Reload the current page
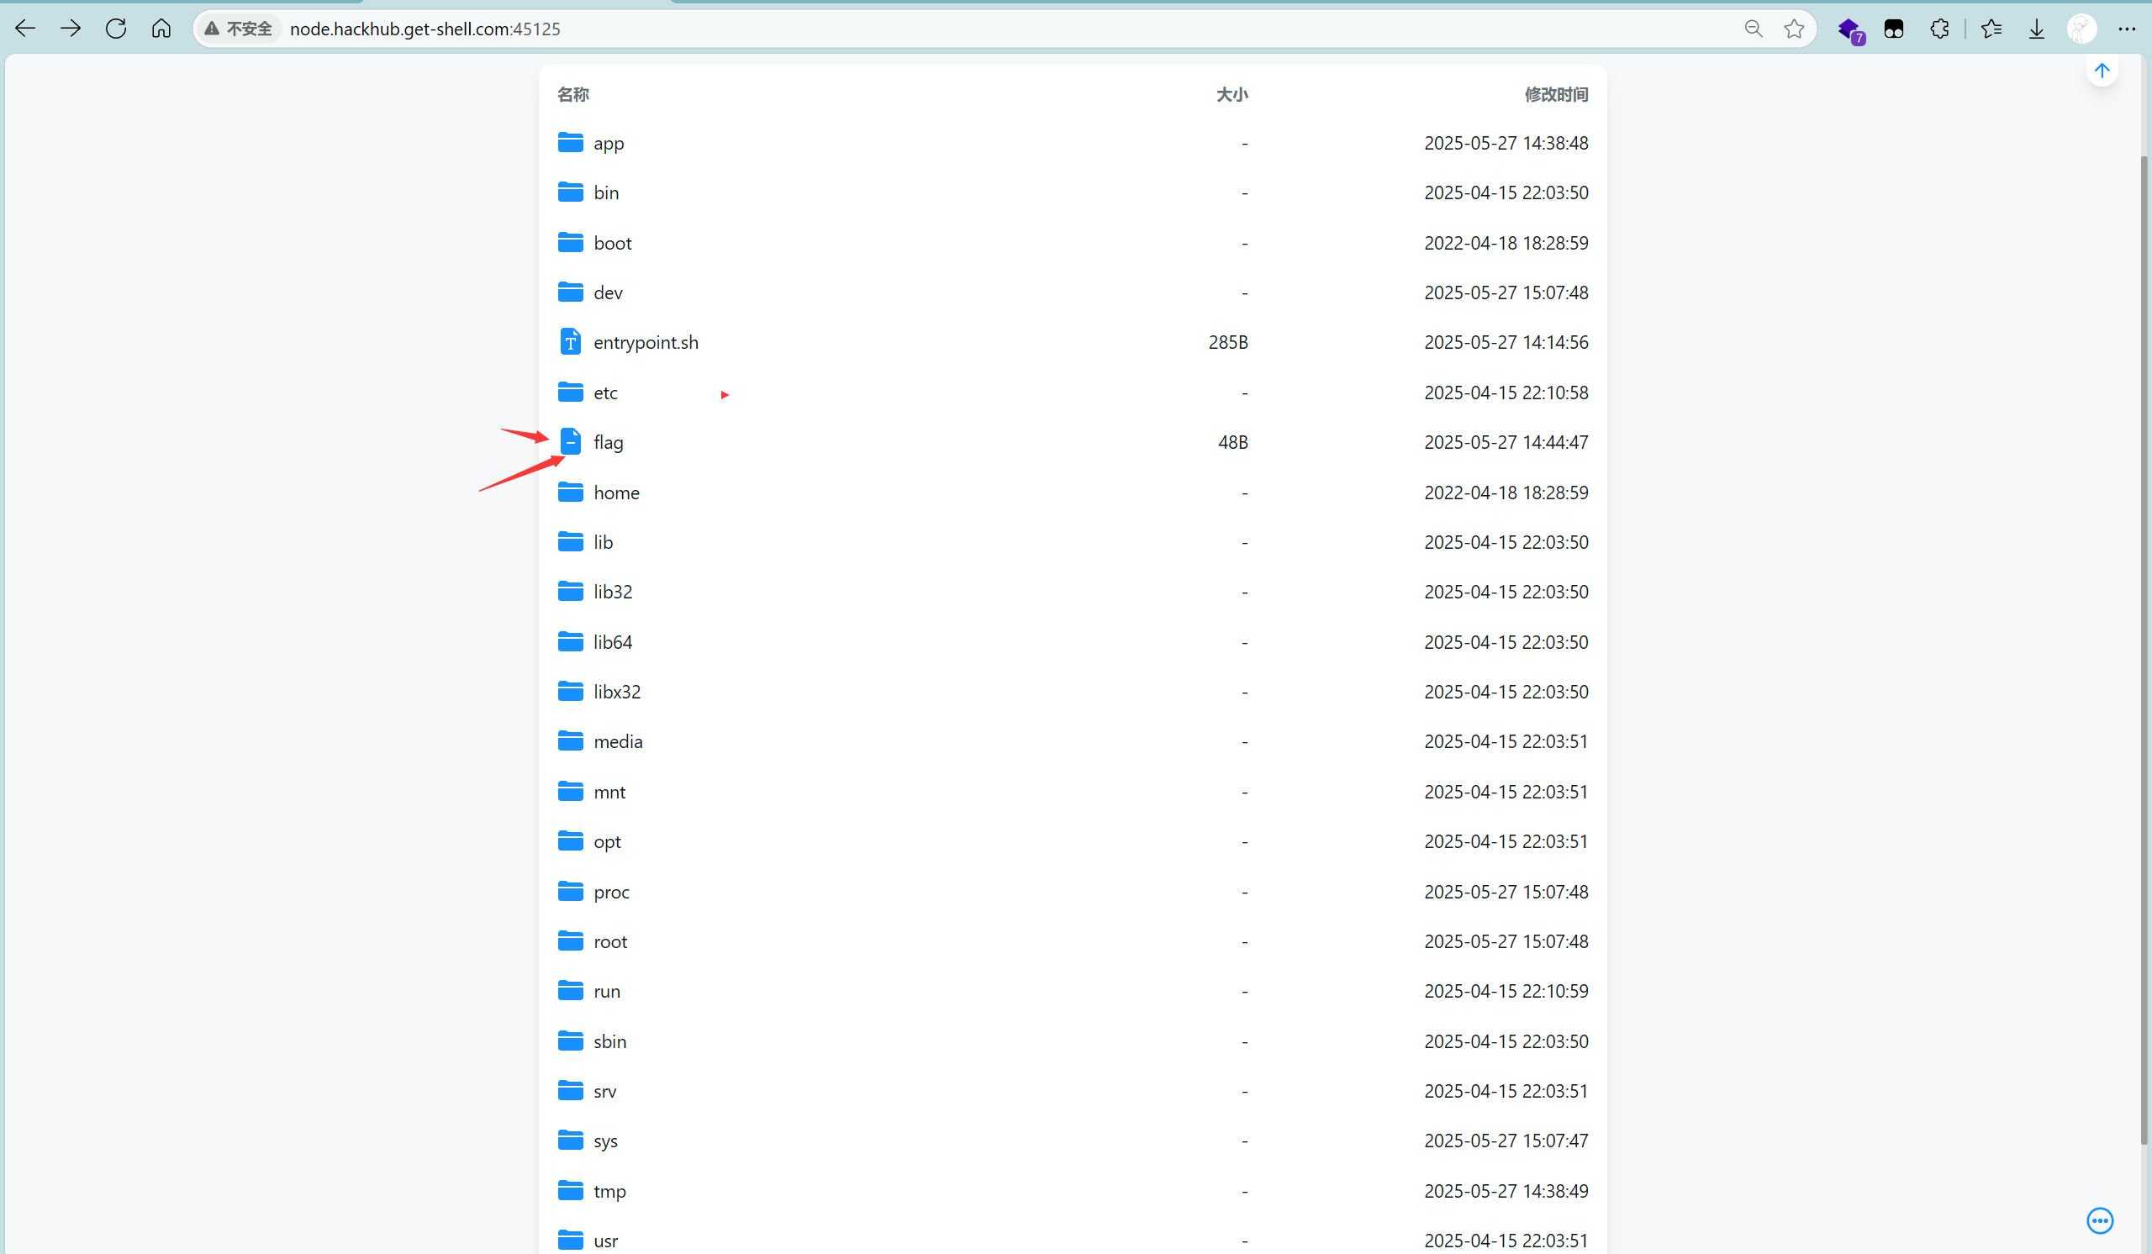The height and width of the screenshot is (1254, 2152). [x=116, y=29]
